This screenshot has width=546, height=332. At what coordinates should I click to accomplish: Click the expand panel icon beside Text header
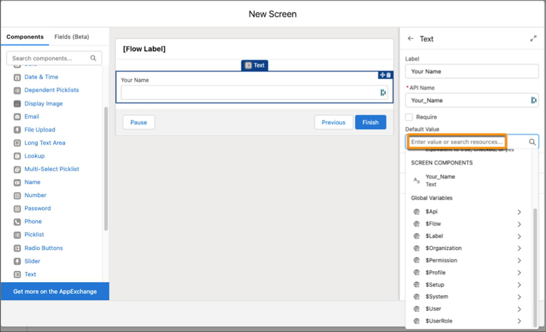point(533,38)
